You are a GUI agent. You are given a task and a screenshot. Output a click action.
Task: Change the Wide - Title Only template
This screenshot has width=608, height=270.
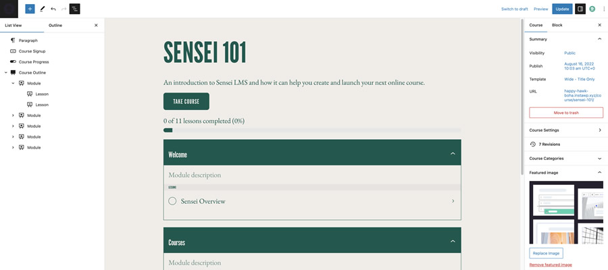(x=580, y=79)
